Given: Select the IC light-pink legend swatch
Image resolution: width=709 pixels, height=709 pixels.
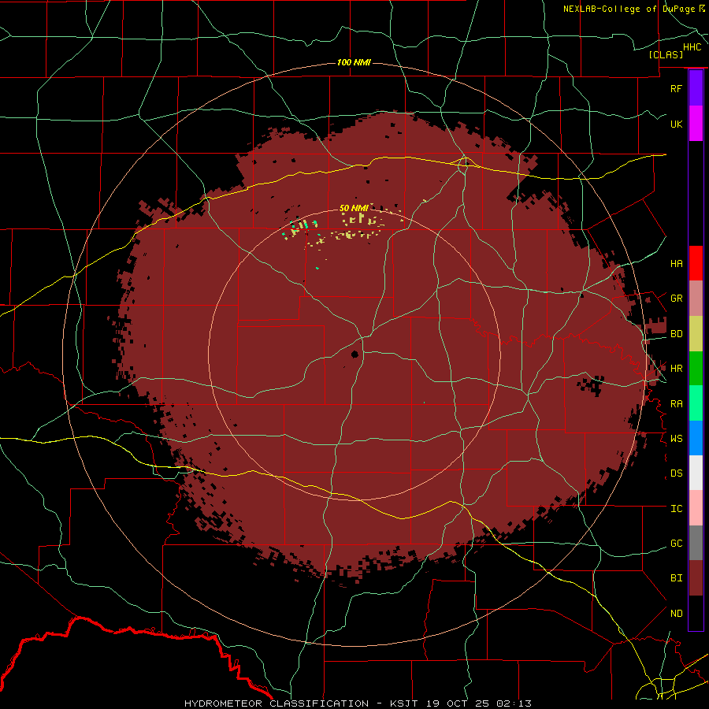Looking at the screenshot, I should point(696,508).
